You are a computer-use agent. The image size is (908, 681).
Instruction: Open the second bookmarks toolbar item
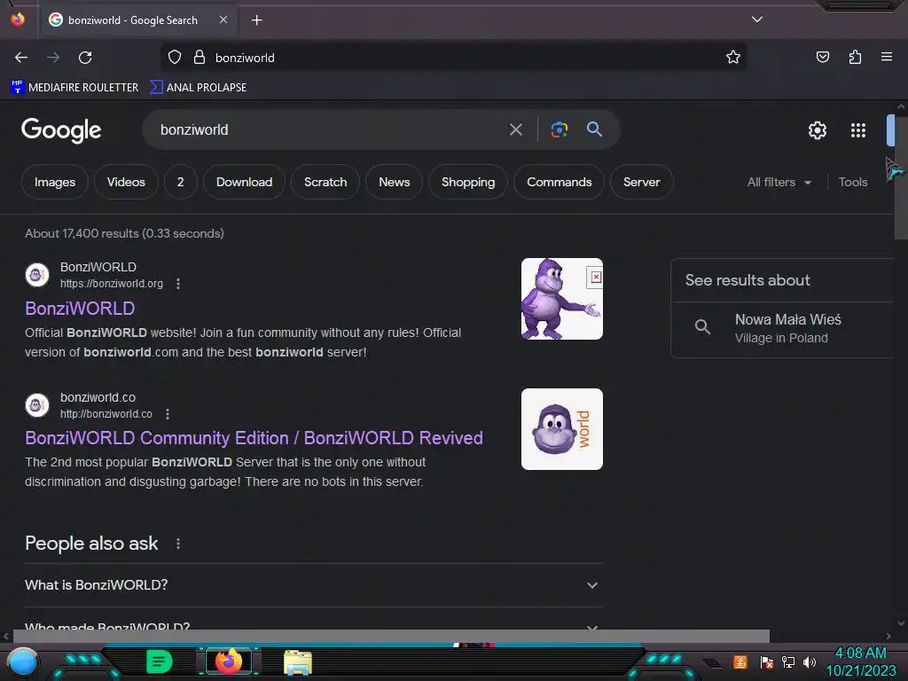[x=198, y=88]
